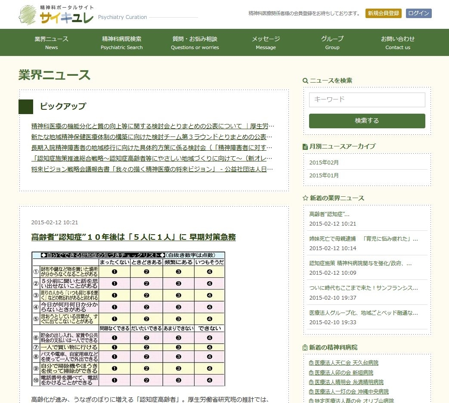Click the magnifier icon beside ニュースを検索

[306, 81]
